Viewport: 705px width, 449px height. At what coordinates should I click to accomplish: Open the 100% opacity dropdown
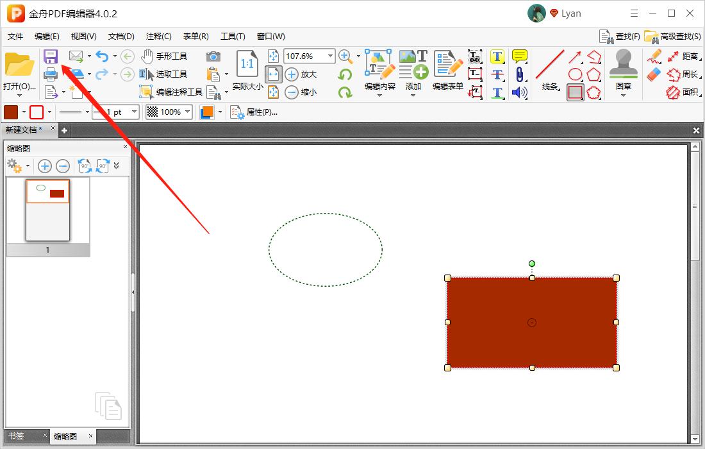pyautogui.click(x=188, y=112)
